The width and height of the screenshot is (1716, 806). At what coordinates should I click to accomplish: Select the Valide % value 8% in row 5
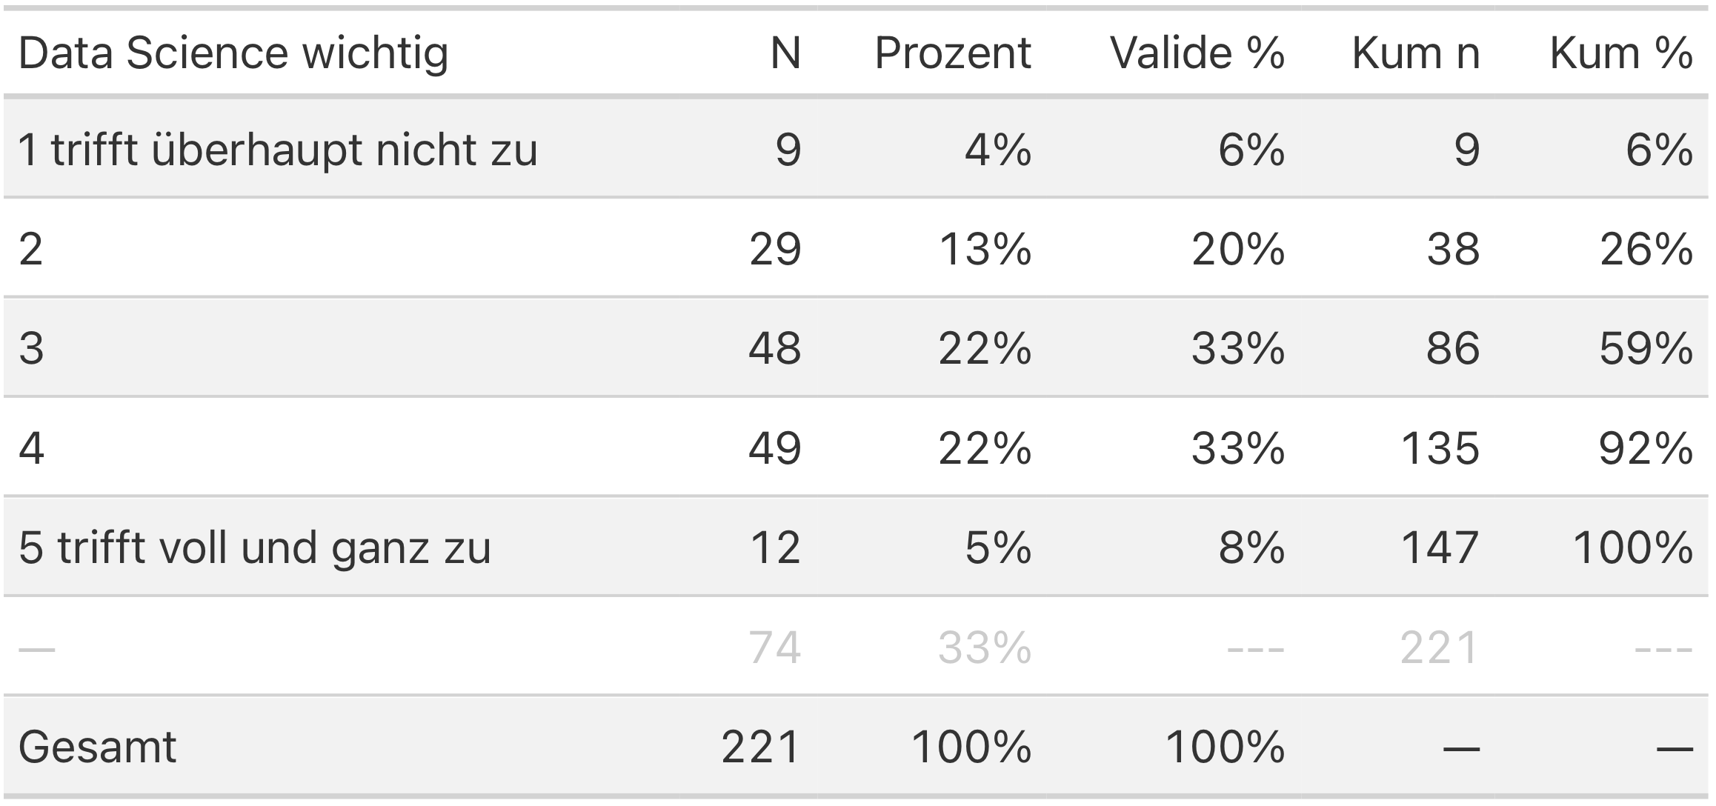[1251, 548]
